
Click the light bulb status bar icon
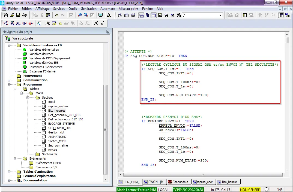click(267, 190)
